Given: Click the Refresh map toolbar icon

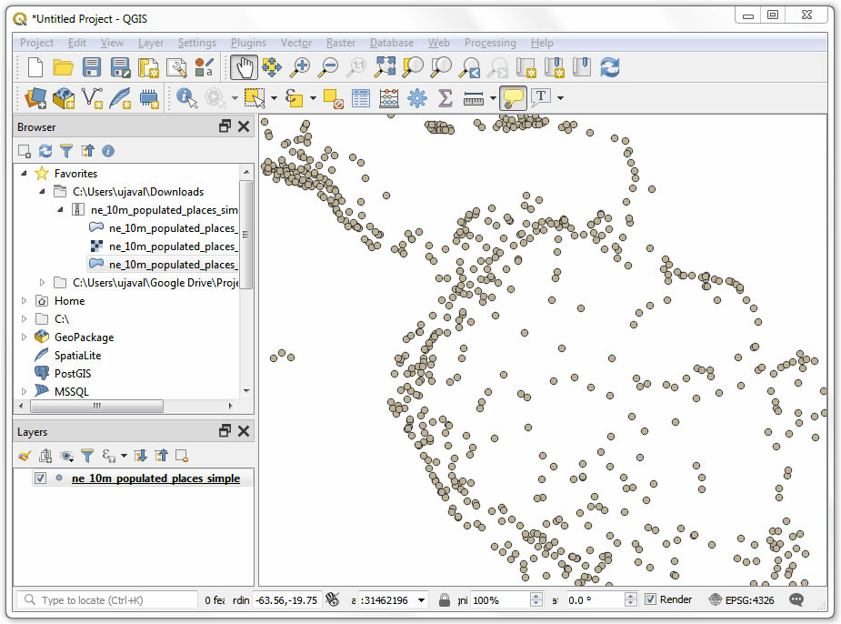Looking at the screenshot, I should [609, 66].
